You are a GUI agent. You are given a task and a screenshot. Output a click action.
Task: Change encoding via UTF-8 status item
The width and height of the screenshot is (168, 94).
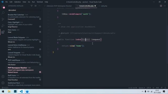[149, 88]
